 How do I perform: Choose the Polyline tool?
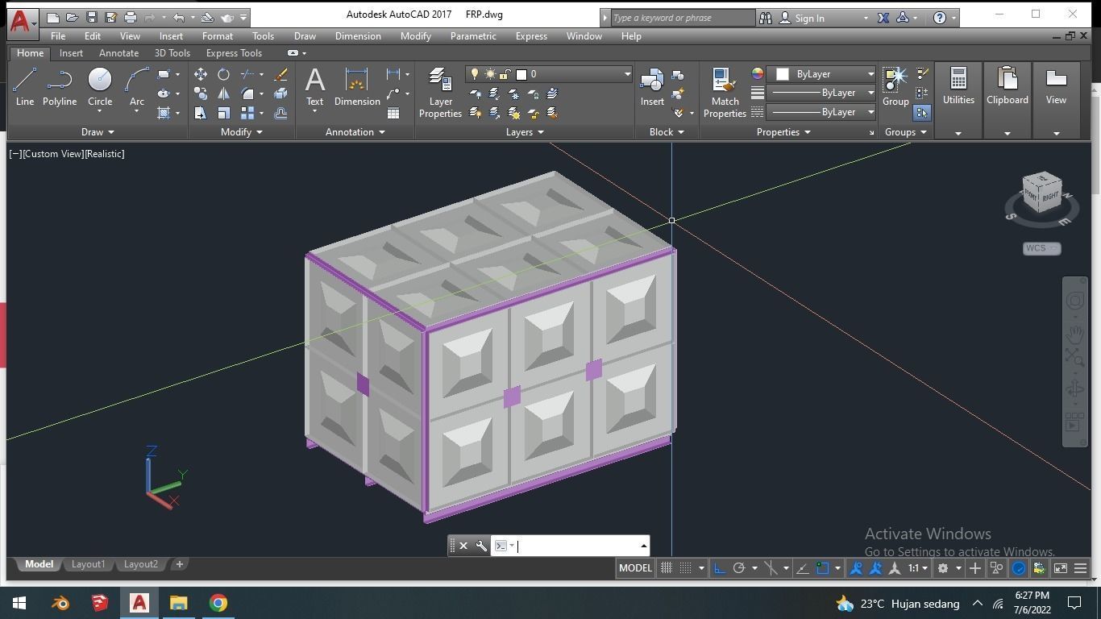[x=60, y=86]
